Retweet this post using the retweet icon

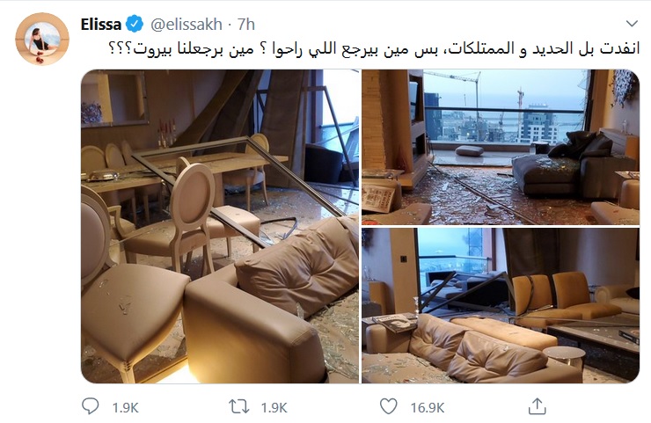point(239,406)
